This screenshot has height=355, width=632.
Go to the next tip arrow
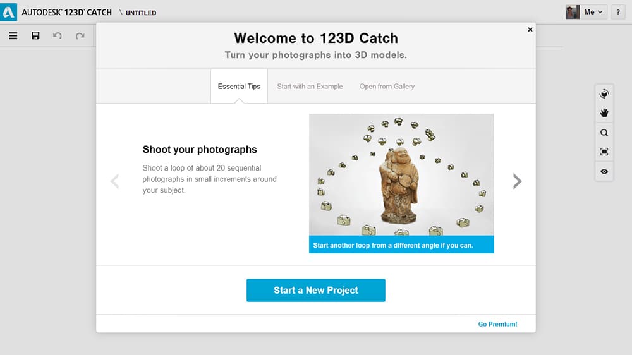[x=517, y=181]
